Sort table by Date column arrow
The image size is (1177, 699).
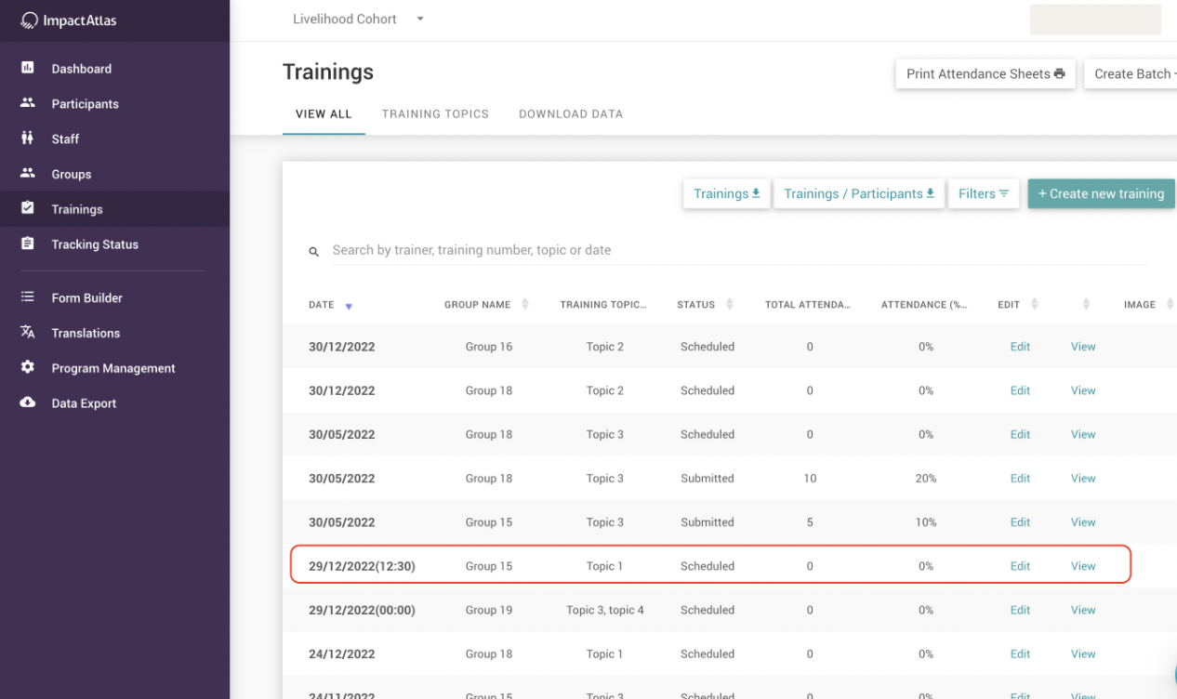pyautogui.click(x=349, y=306)
